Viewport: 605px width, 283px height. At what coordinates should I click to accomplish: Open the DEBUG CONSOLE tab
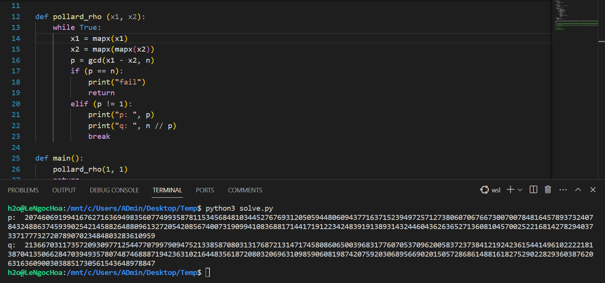click(114, 190)
